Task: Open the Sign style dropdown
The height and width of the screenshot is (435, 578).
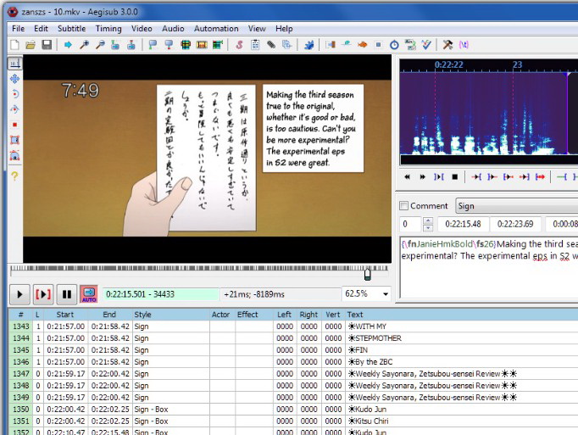Action: pyautogui.click(x=517, y=206)
